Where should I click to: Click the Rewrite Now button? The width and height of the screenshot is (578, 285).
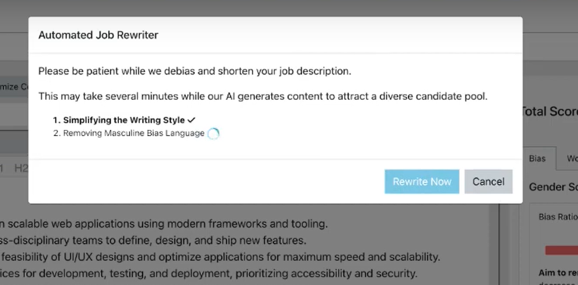[422, 182]
